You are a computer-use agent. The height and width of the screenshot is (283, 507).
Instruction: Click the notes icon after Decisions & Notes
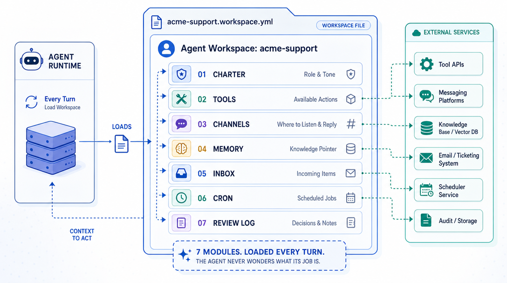tap(351, 223)
